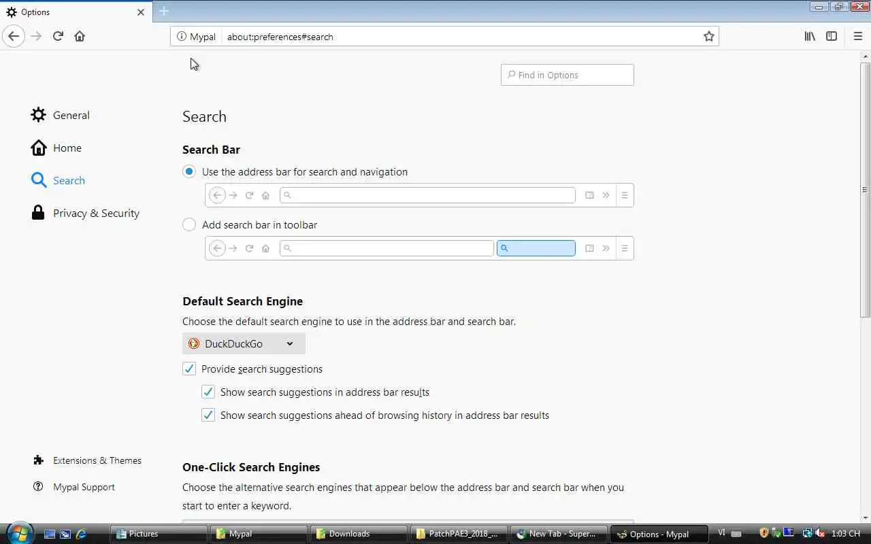Switch to Pictures taskbar window

click(x=159, y=534)
